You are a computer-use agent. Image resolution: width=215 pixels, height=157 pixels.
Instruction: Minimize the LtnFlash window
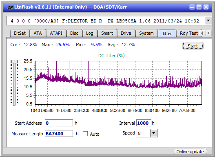[x=192, y=7]
